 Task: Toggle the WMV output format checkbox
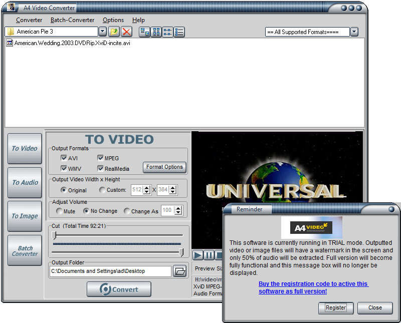(x=64, y=168)
